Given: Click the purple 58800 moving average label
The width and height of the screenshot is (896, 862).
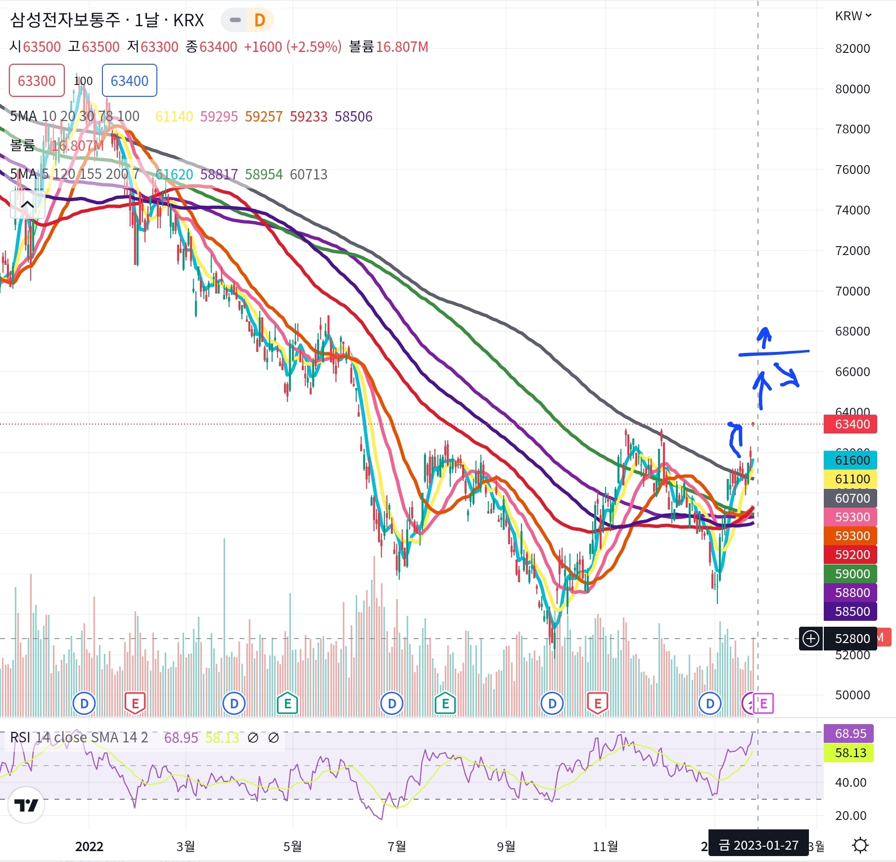Looking at the screenshot, I should 850,593.
